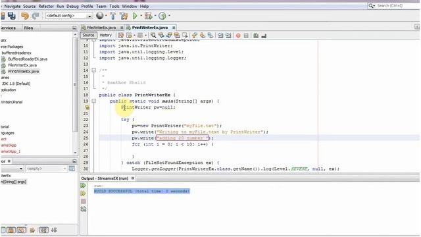The width and height of the screenshot is (421, 237).
Task: Collapse the Javadoc comment fold at line 14
Action: [93, 70]
